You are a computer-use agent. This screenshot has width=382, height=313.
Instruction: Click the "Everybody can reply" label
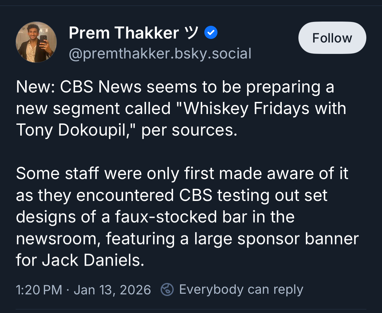(x=241, y=289)
